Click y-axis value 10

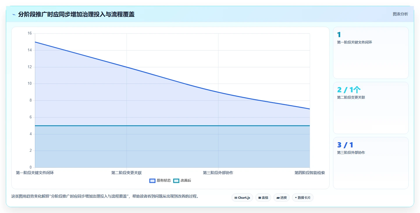30,84
